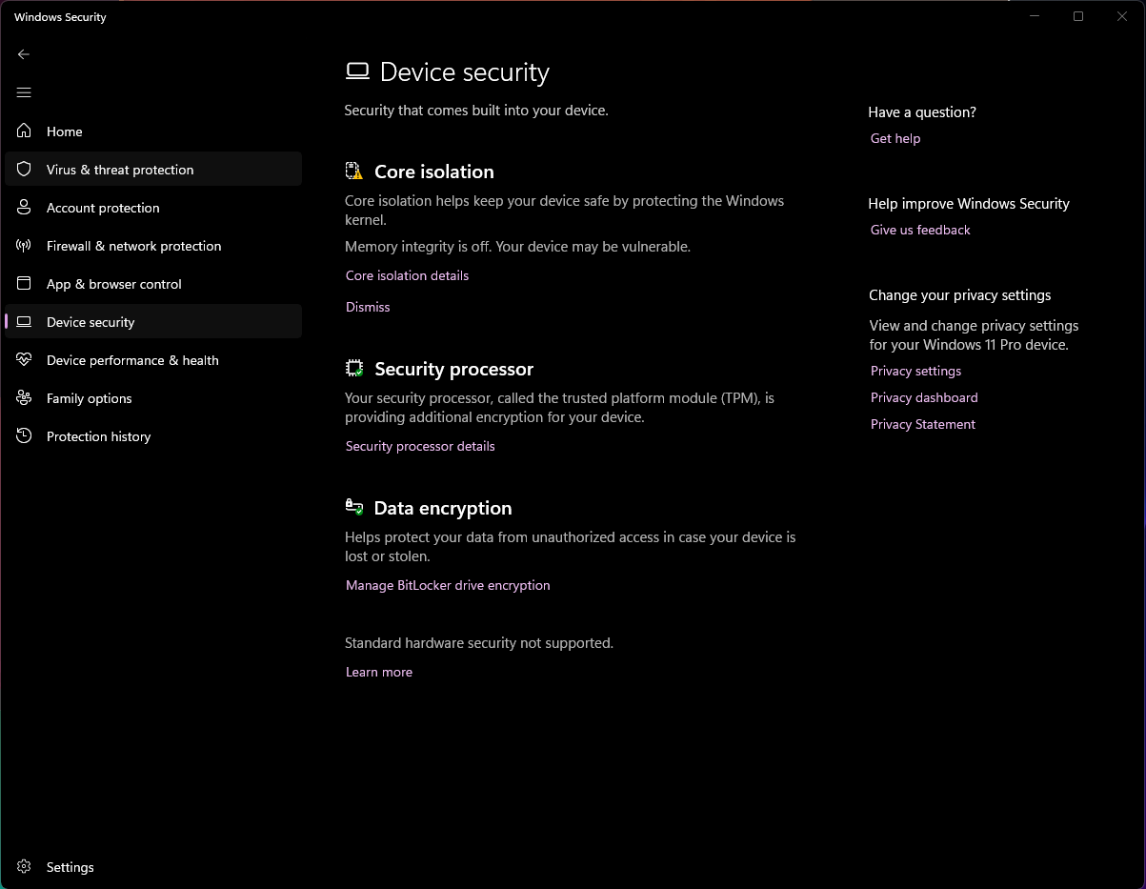Open Security processor details link
The image size is (1146, 889).
(420, 446)
